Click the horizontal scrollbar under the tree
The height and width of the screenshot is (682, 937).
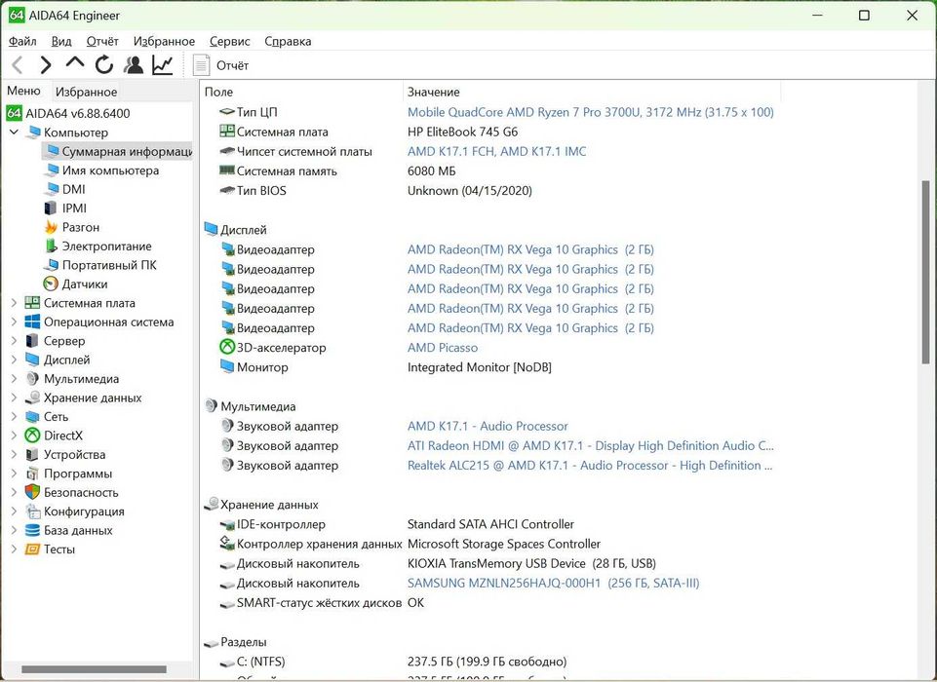[x=94, y=669]
